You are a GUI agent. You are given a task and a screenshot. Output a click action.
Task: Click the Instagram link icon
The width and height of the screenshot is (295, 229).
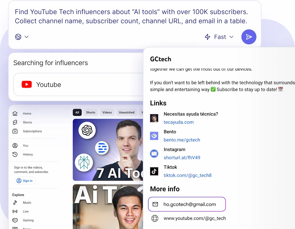154,153
